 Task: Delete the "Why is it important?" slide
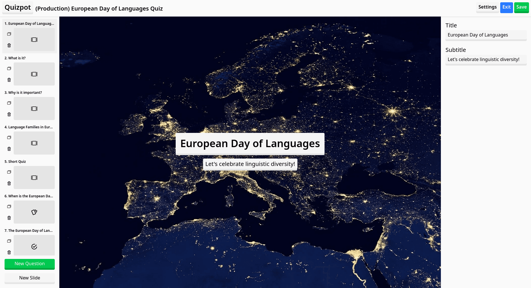coord(9,114)
